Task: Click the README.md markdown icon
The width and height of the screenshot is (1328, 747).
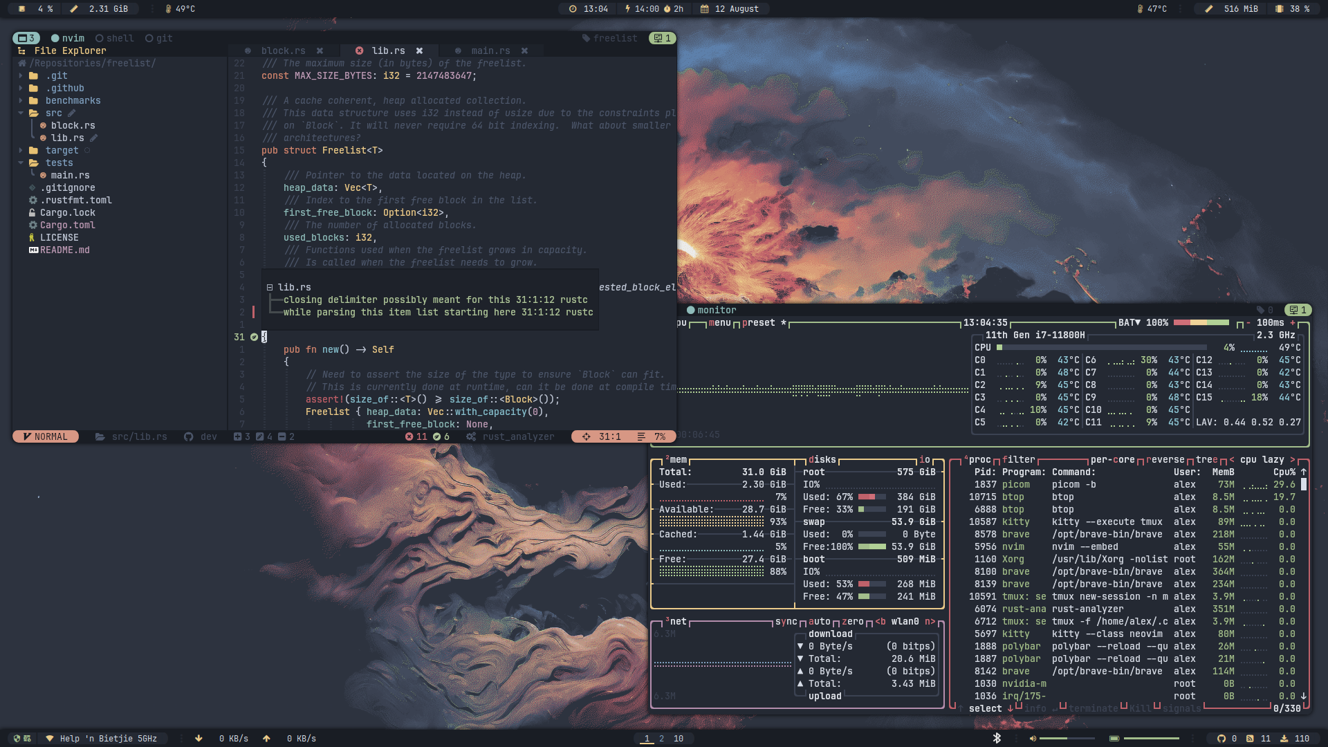Action: (33, 250)
